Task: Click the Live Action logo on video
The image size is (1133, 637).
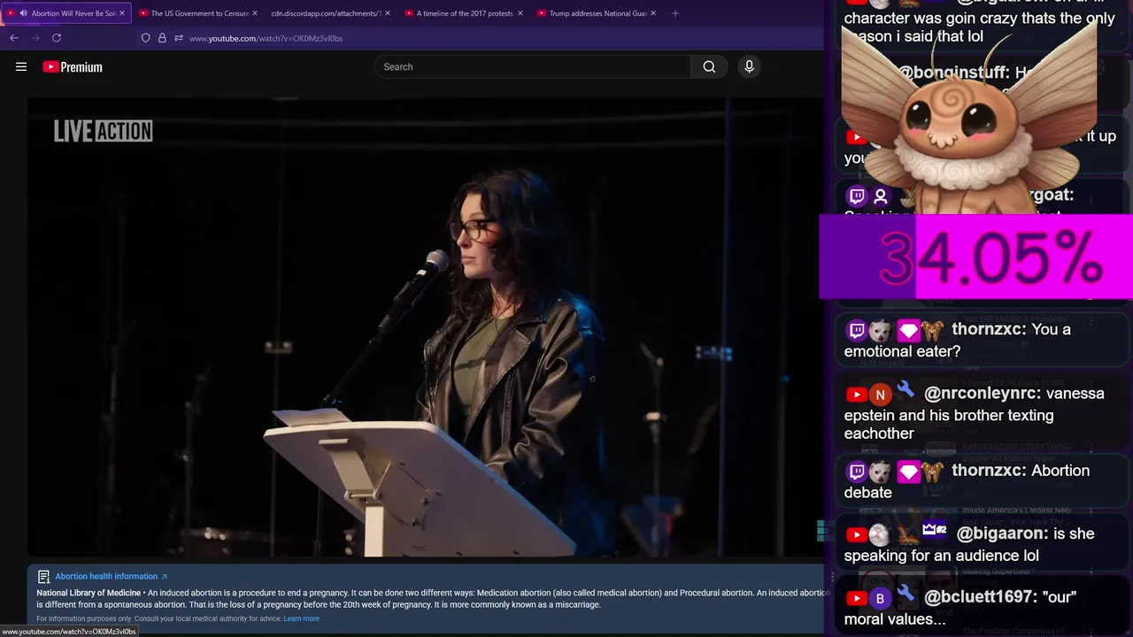Action: pos(103,131)
